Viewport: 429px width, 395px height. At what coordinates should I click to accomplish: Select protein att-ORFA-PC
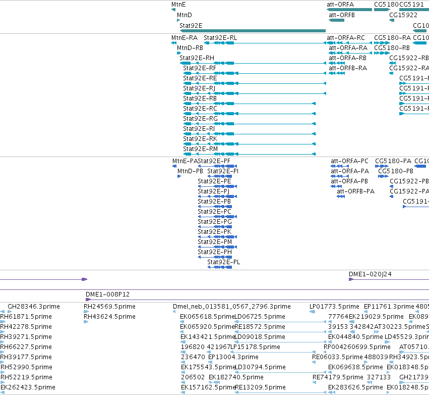(x=350, y=161)
